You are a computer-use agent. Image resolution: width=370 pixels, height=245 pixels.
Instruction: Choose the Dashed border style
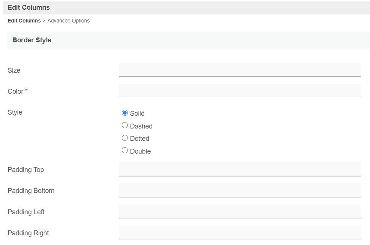coord(125,125)
